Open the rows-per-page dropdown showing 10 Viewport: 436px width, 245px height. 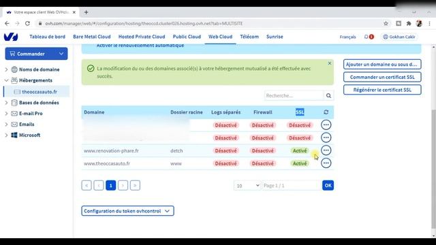[x=247, y=186]
